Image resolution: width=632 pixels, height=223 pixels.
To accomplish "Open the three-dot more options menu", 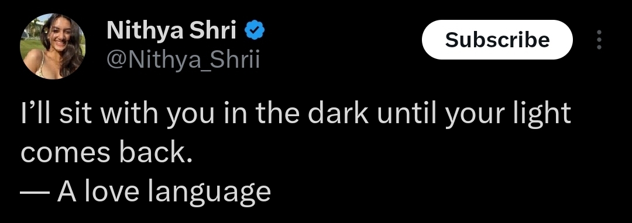I will pyautogui.click(x=599, y=40).
